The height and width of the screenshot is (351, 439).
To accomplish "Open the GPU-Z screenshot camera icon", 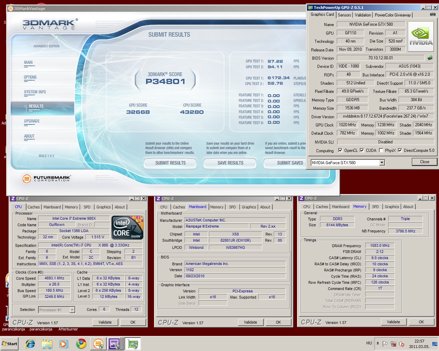I will tap(433, 14).
